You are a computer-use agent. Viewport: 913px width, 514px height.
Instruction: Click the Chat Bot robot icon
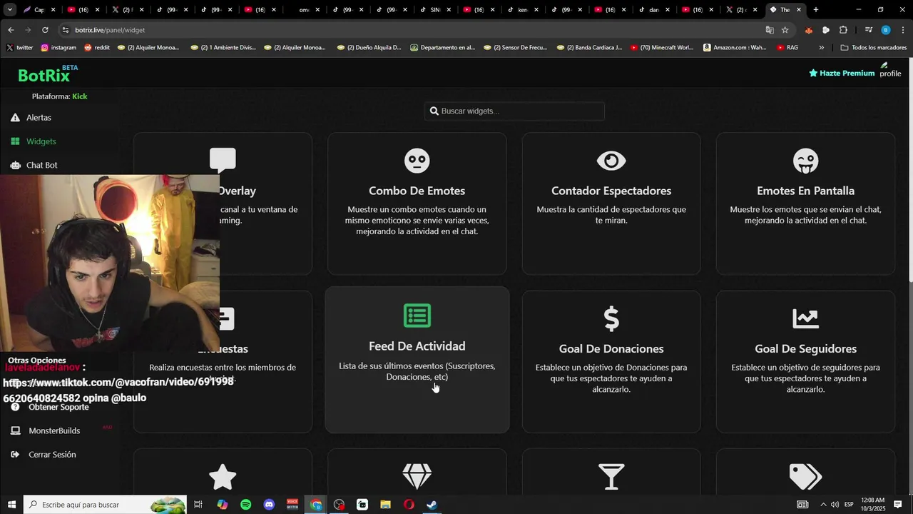pos(15,165)
